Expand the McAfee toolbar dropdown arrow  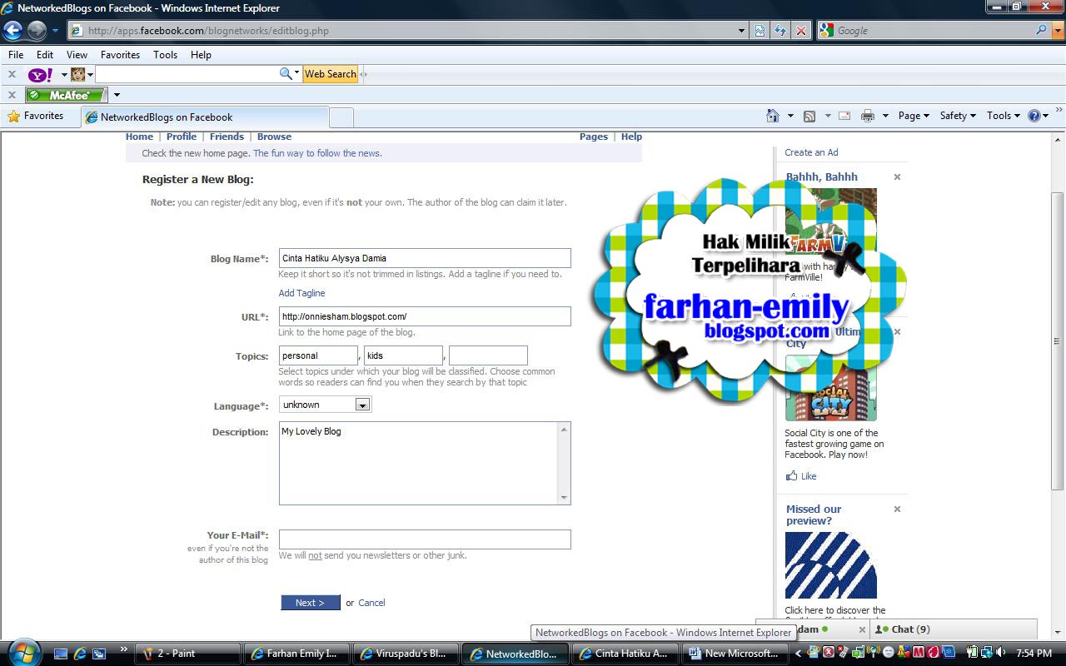(x=117, y=95)
